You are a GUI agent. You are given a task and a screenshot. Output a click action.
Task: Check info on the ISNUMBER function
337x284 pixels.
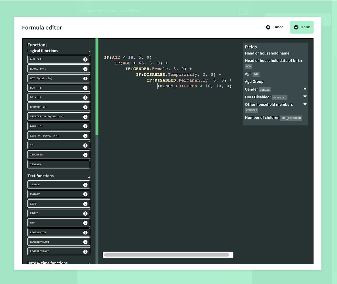click(x=85, y=154)
